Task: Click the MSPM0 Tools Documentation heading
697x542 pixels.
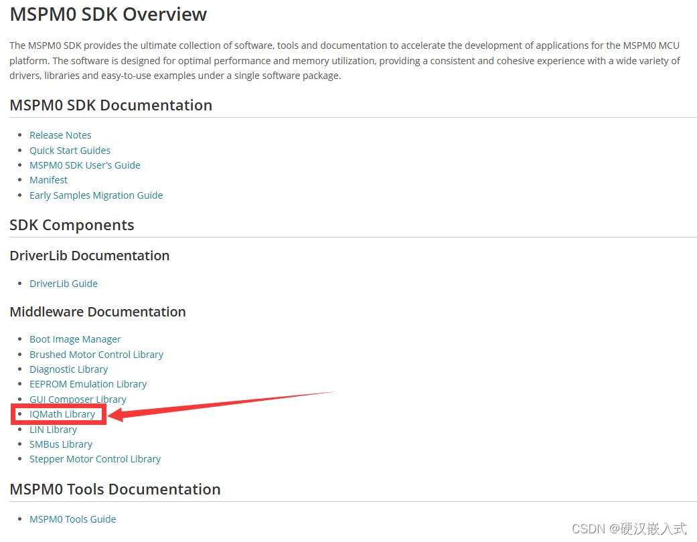Action: (115, 489)
